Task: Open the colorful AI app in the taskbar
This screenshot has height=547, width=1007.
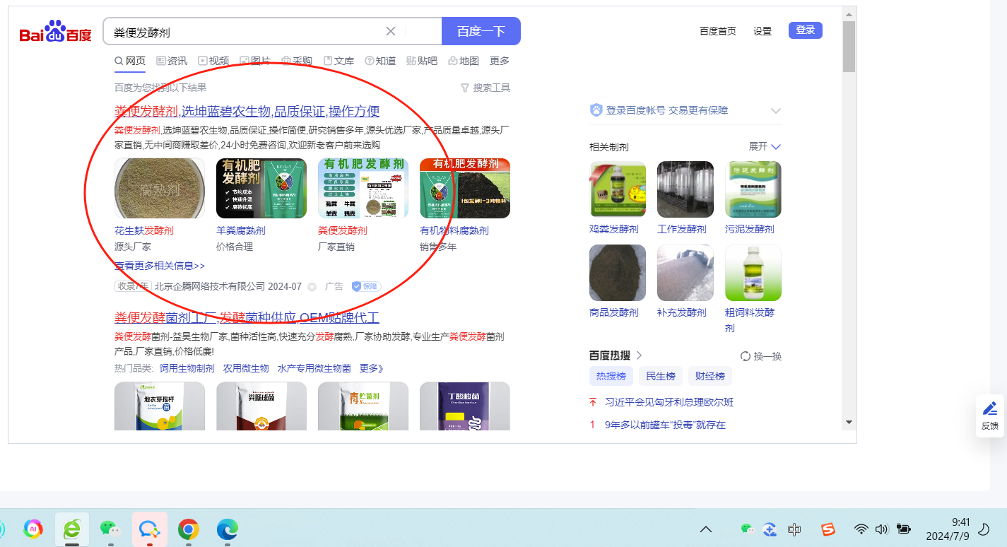Action: 33,529
